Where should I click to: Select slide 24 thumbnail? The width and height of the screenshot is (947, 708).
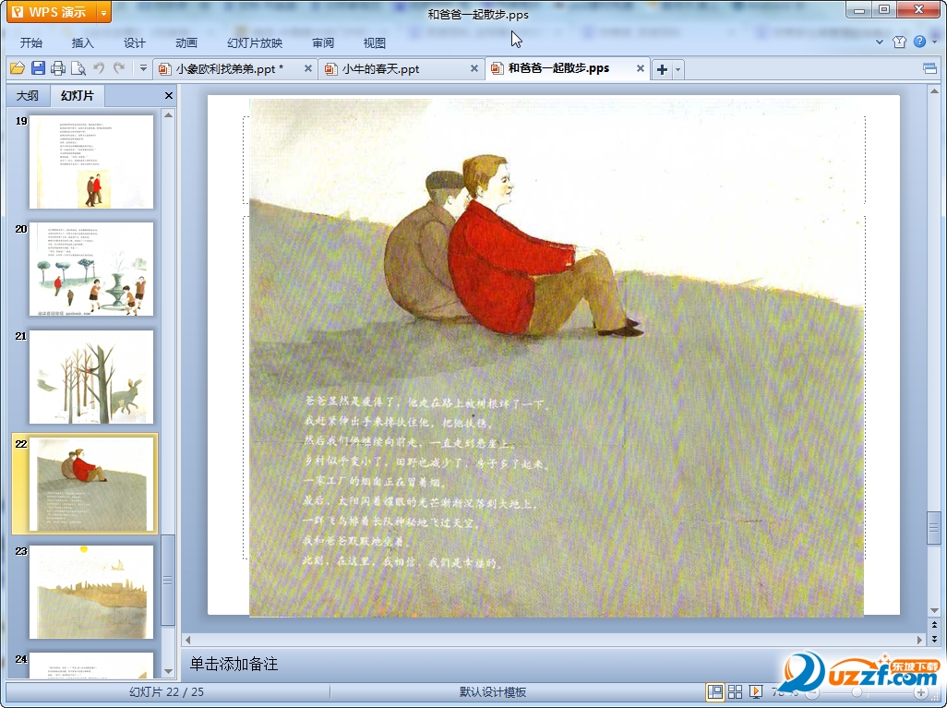[91, 666]
